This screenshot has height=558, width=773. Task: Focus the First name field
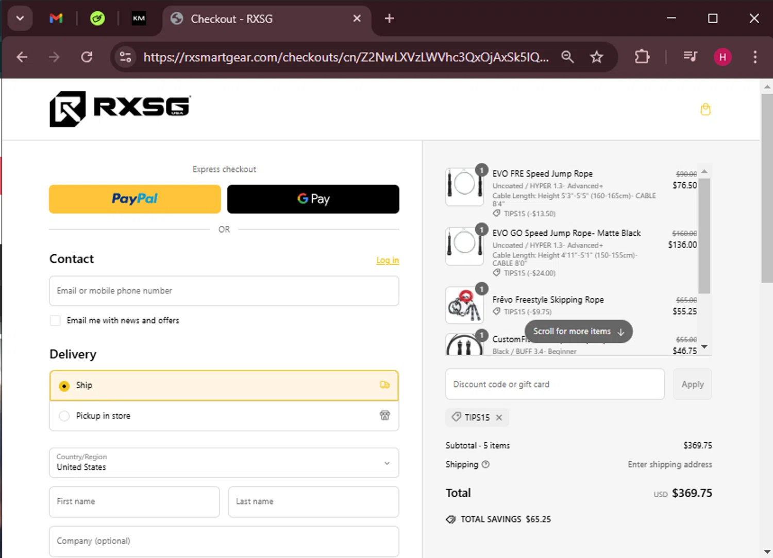point(135,502)
